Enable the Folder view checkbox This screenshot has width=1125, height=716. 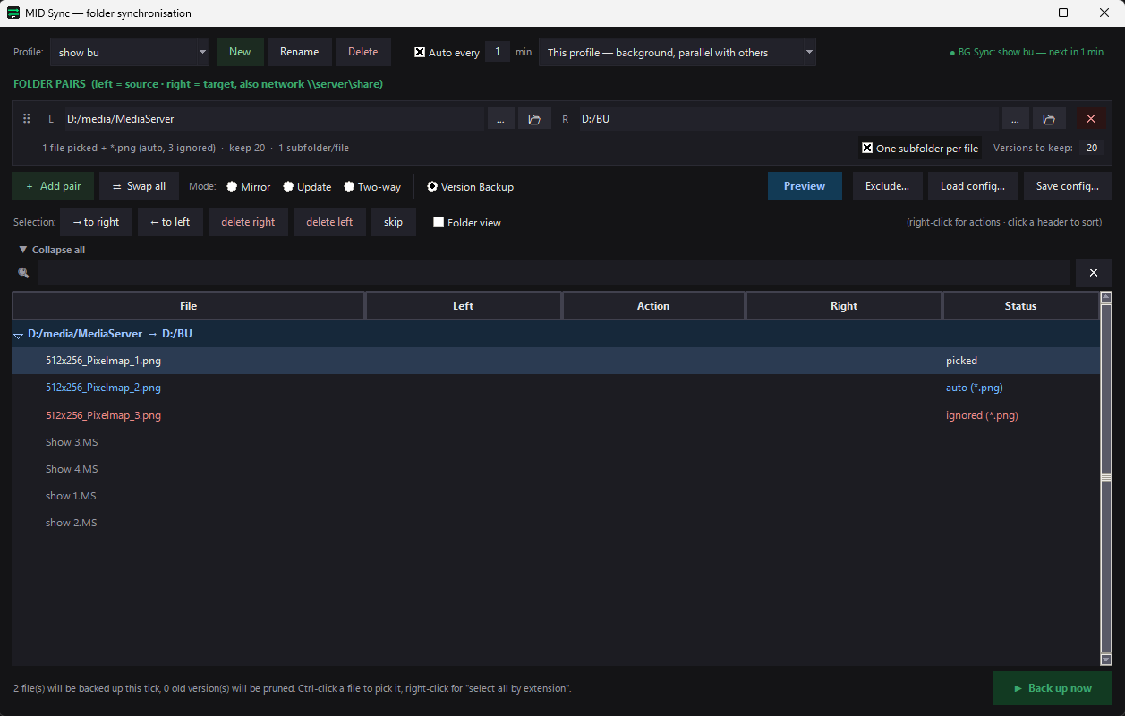[439, 223]
